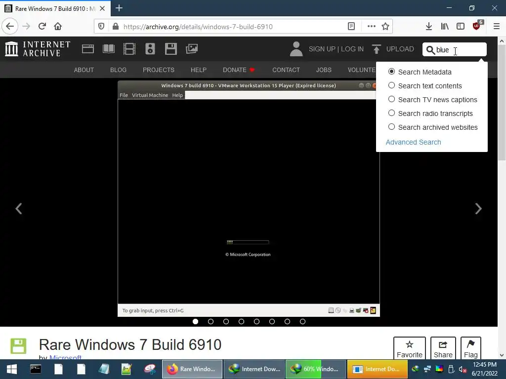Click the Flag button
Image resolution: width=506 pixels, height=379 pixels.
click(471, 348)
